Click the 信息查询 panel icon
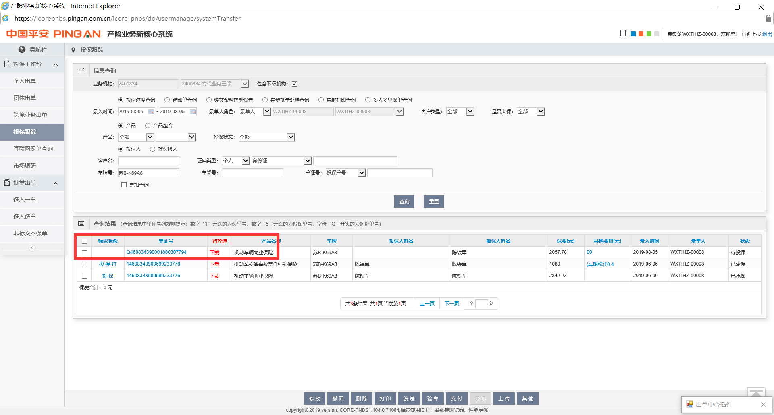The image size is (774, 415). click(81, 70)
